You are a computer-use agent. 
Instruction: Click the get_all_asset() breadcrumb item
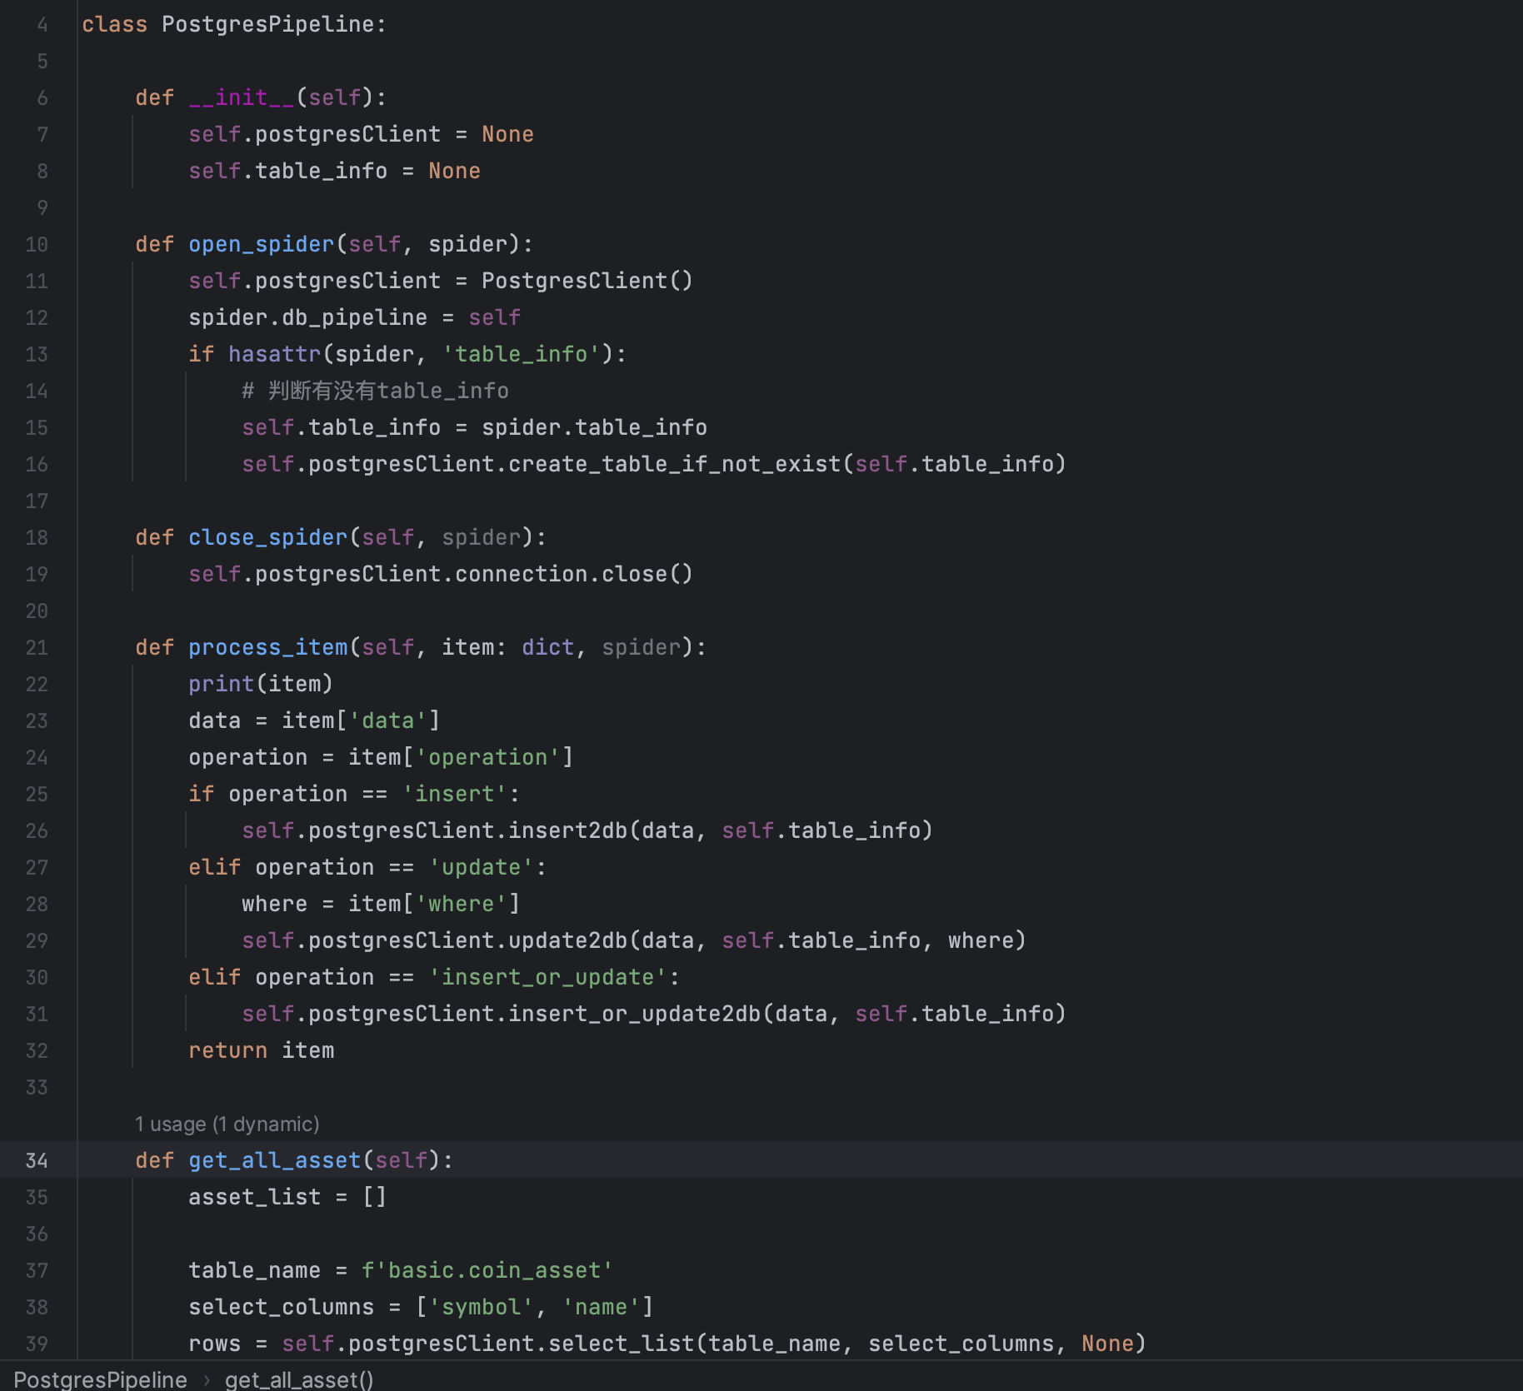299,1379
